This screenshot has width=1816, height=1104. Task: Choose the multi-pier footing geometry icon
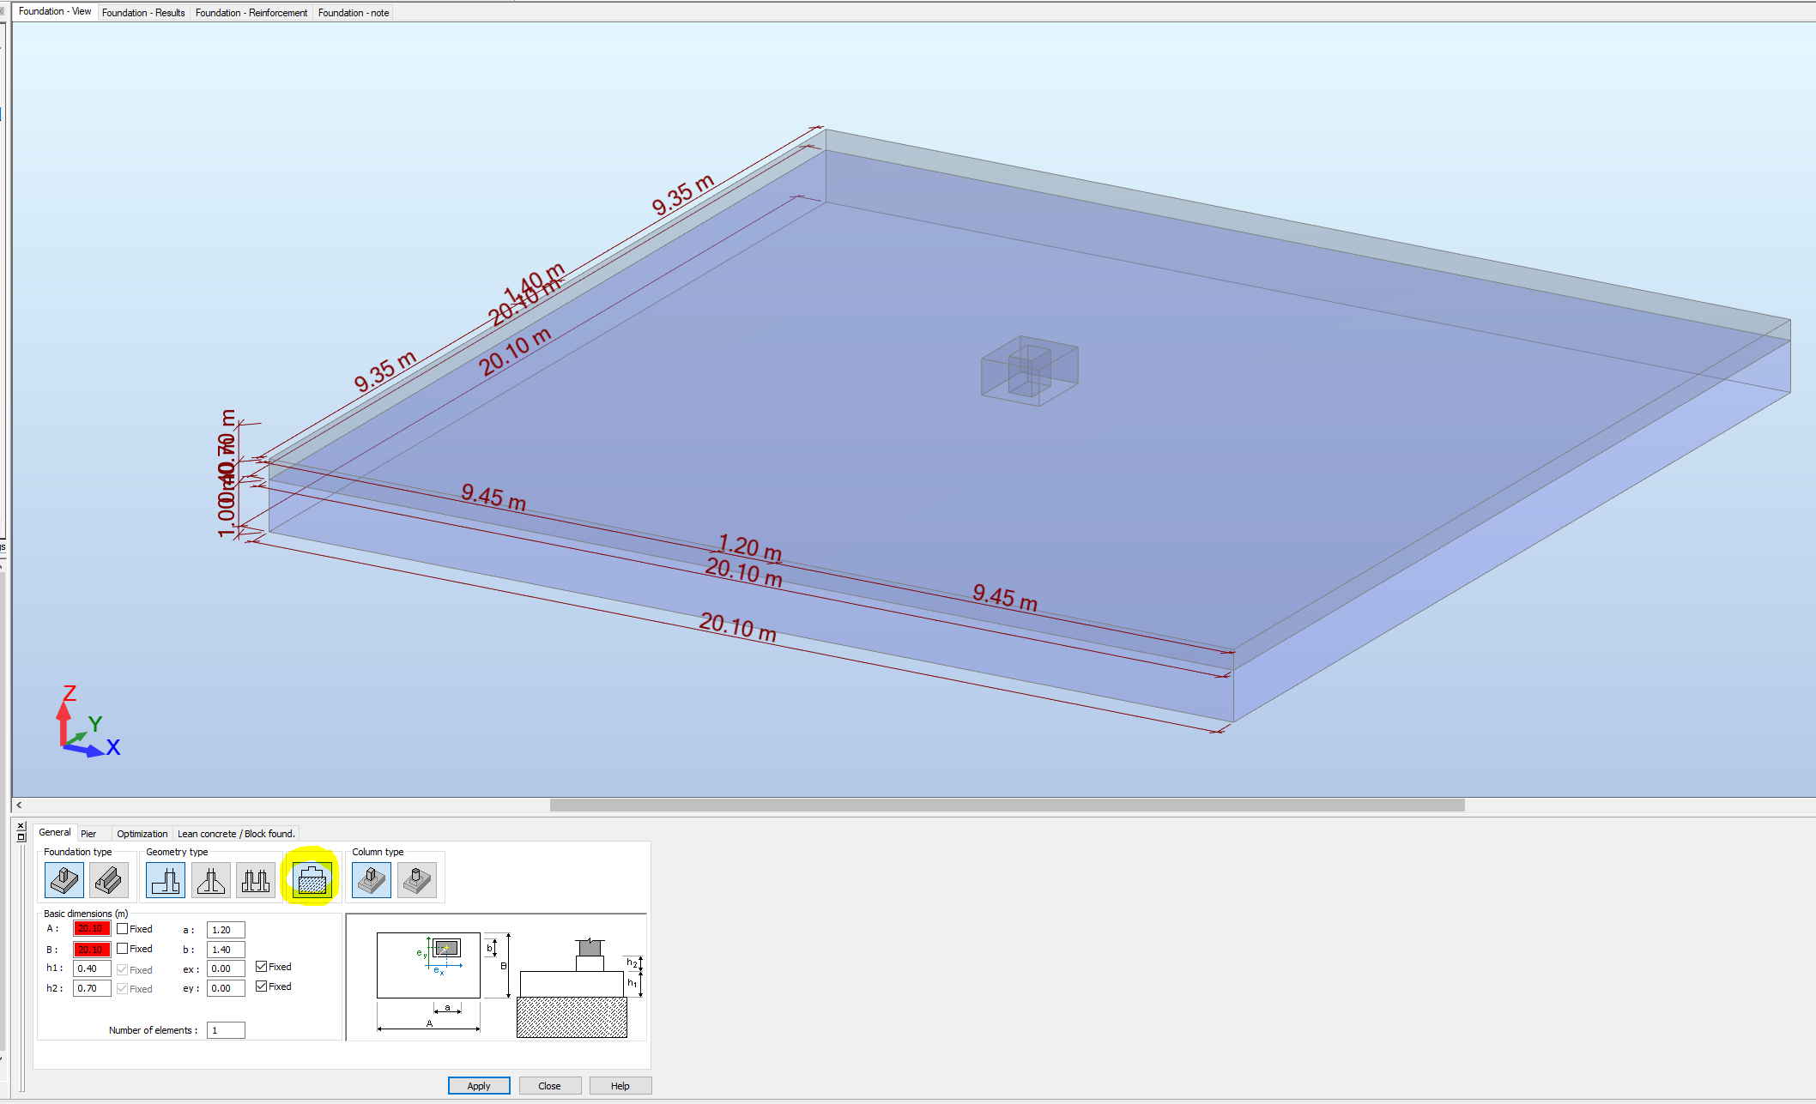256,880
